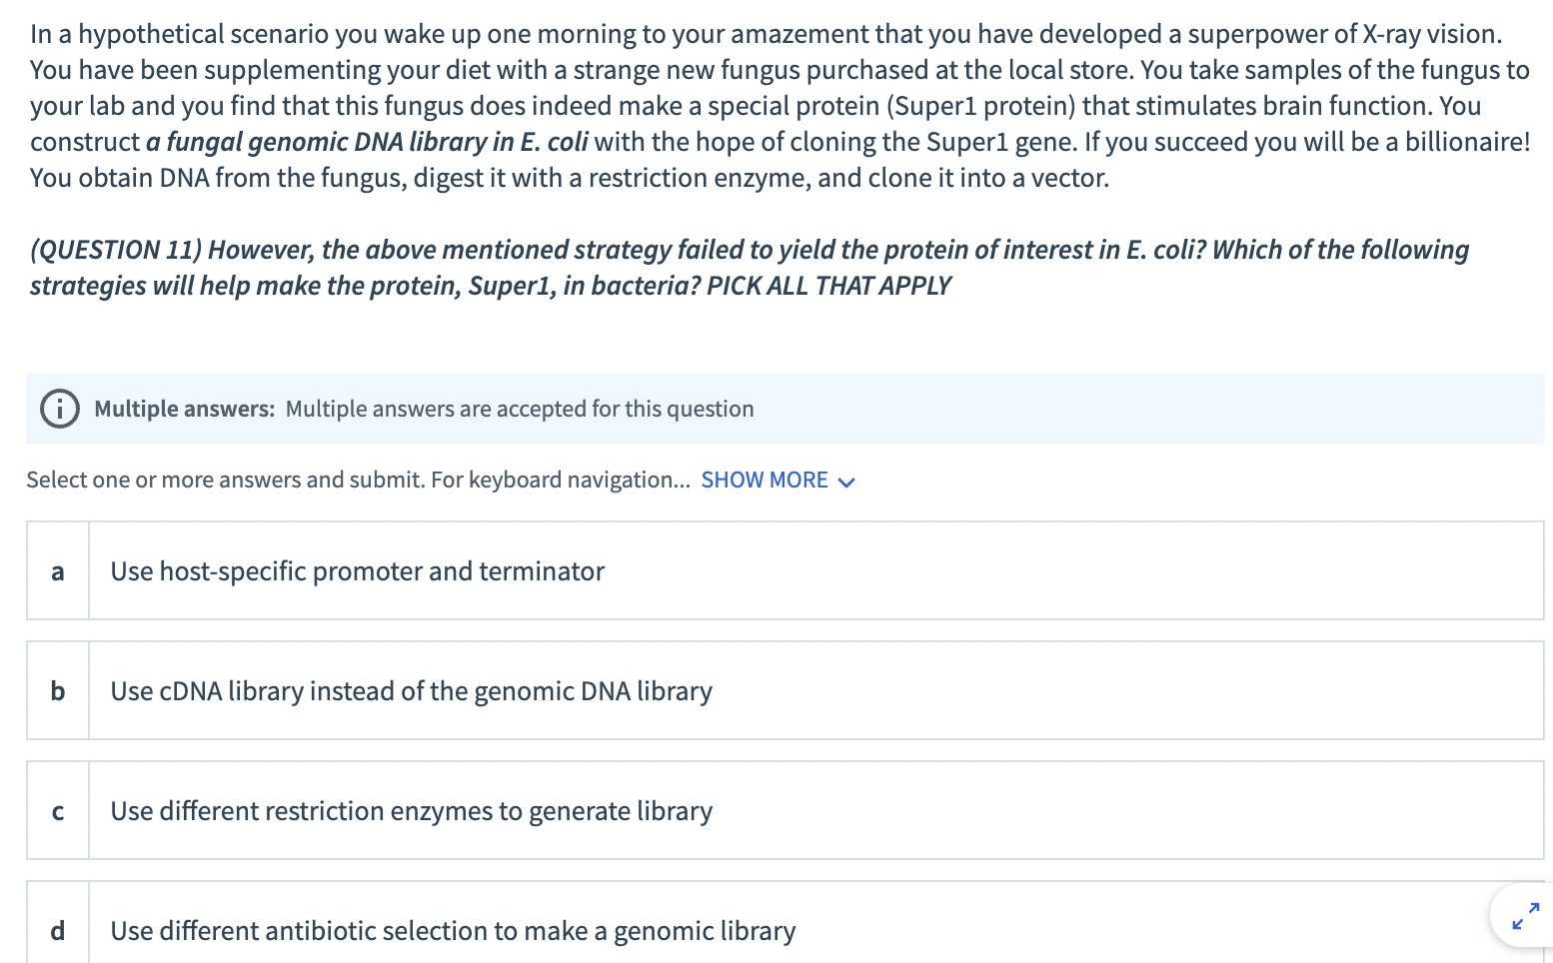The image size is (1553, 963).
Task: Select answer b use cDNA library
Action: (x=411, y=691)
